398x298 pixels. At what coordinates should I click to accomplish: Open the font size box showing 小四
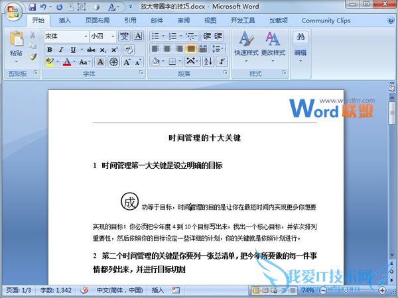[103, 36]
